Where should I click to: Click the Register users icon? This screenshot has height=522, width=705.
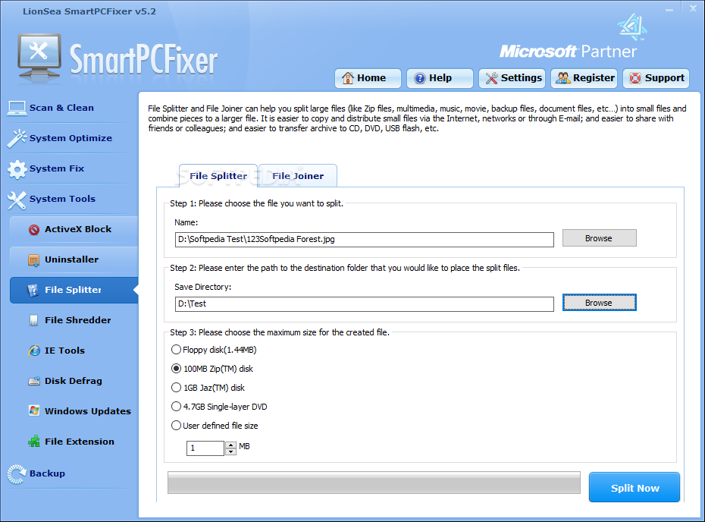coord(563,78)
